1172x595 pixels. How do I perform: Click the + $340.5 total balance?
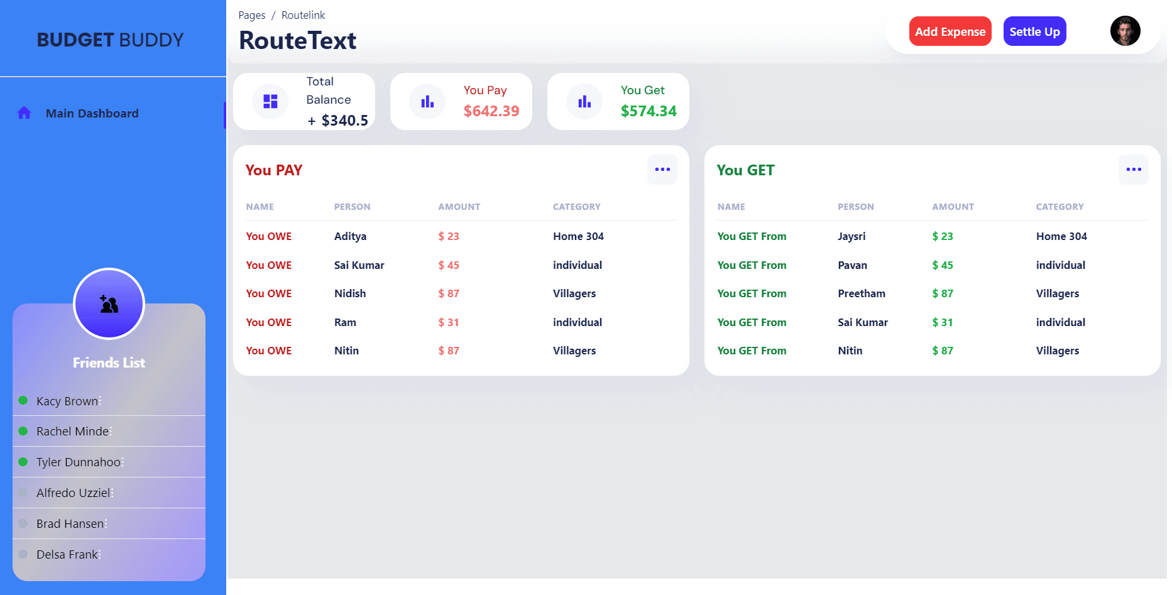337,120
